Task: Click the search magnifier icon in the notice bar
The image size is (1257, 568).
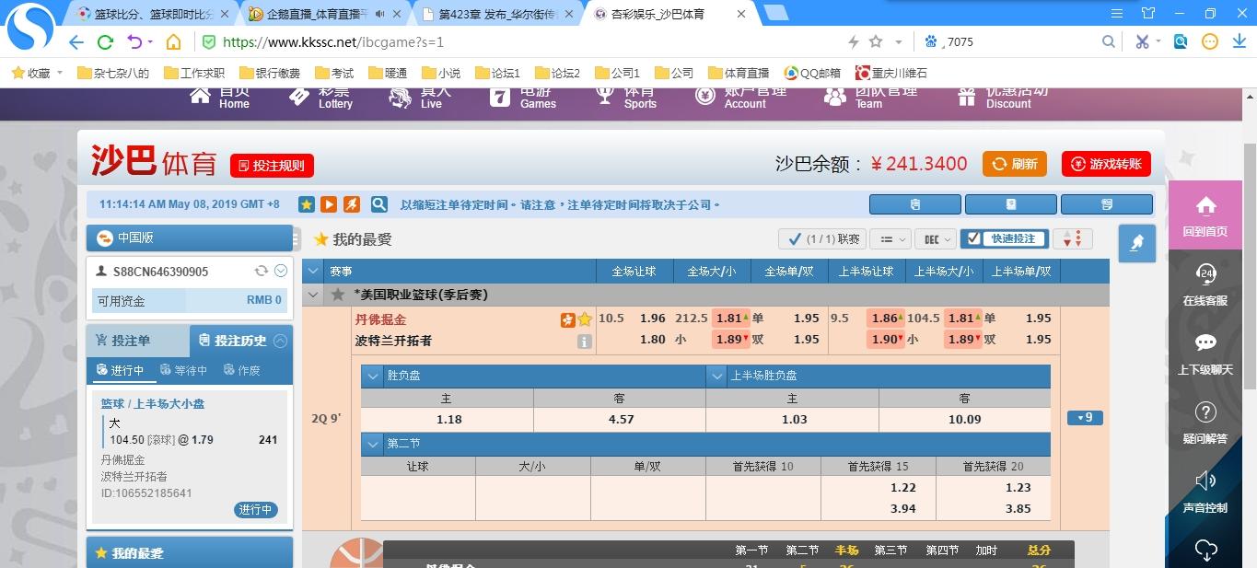Action: click(378, 204)
